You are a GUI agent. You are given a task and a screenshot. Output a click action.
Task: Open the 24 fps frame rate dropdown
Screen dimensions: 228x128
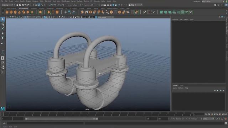208,119
